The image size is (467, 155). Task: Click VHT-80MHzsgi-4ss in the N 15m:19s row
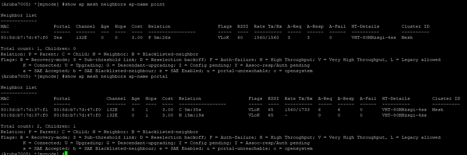coord(404,115)
